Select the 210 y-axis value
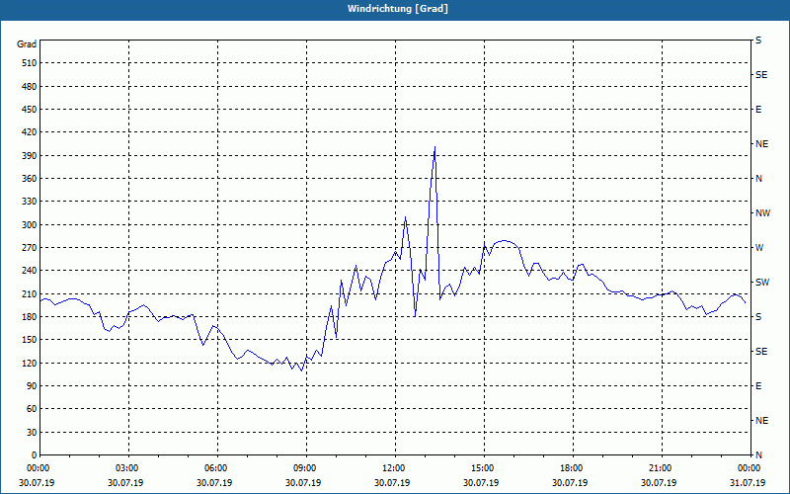The height and width of the screenshot is (494, 790). point(30,293)
